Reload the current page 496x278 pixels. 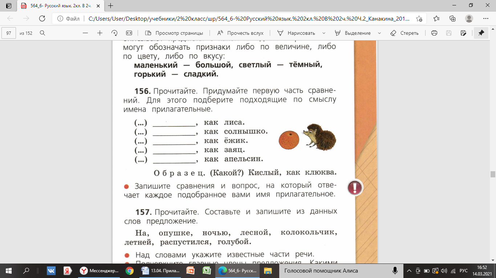(x=42, y=18)
